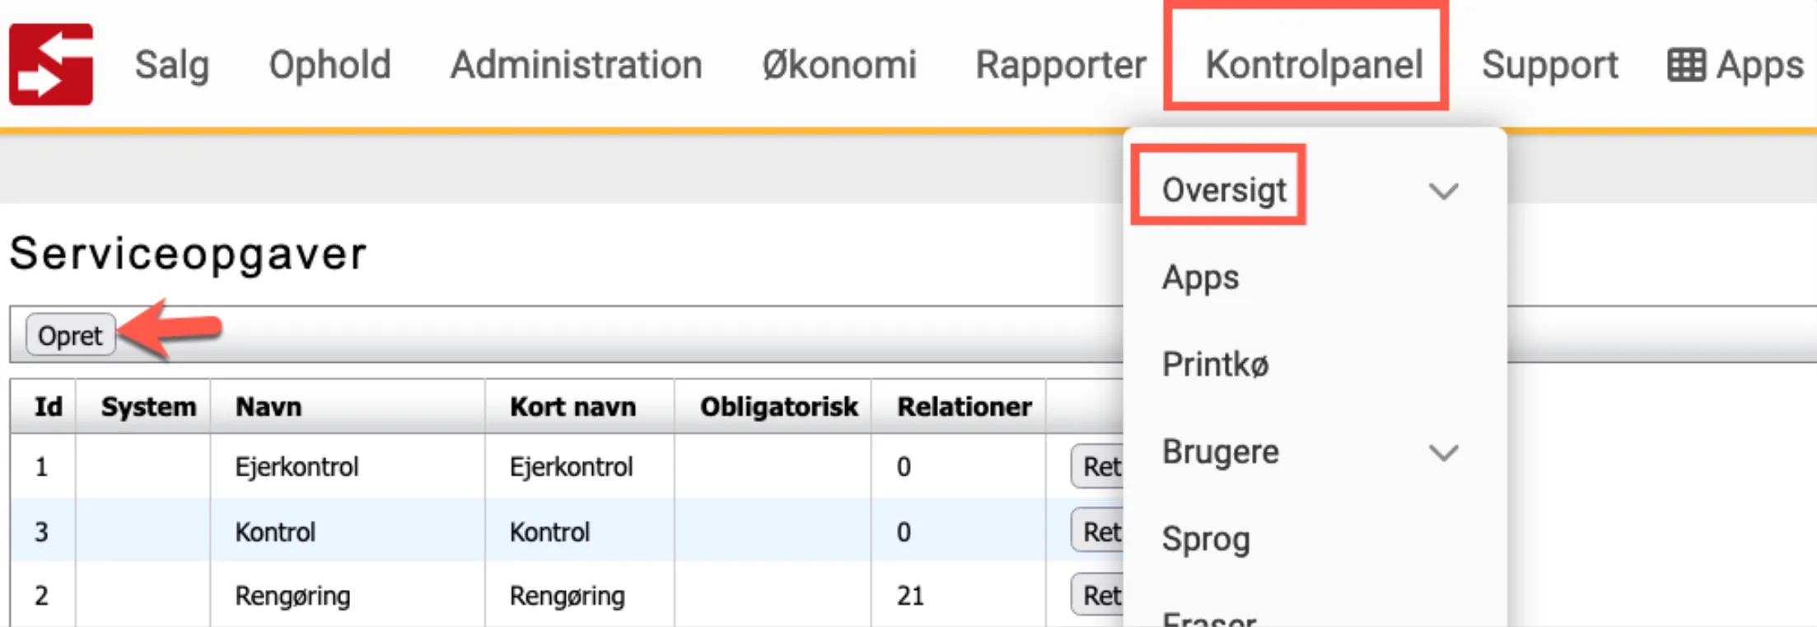The height and width of the screenshot is (627, 1817).
Task: Open the Administration menu
Action: click(x=576, y=65)
